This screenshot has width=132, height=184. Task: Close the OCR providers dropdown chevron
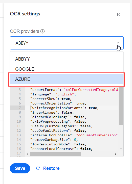click(118, 43)
